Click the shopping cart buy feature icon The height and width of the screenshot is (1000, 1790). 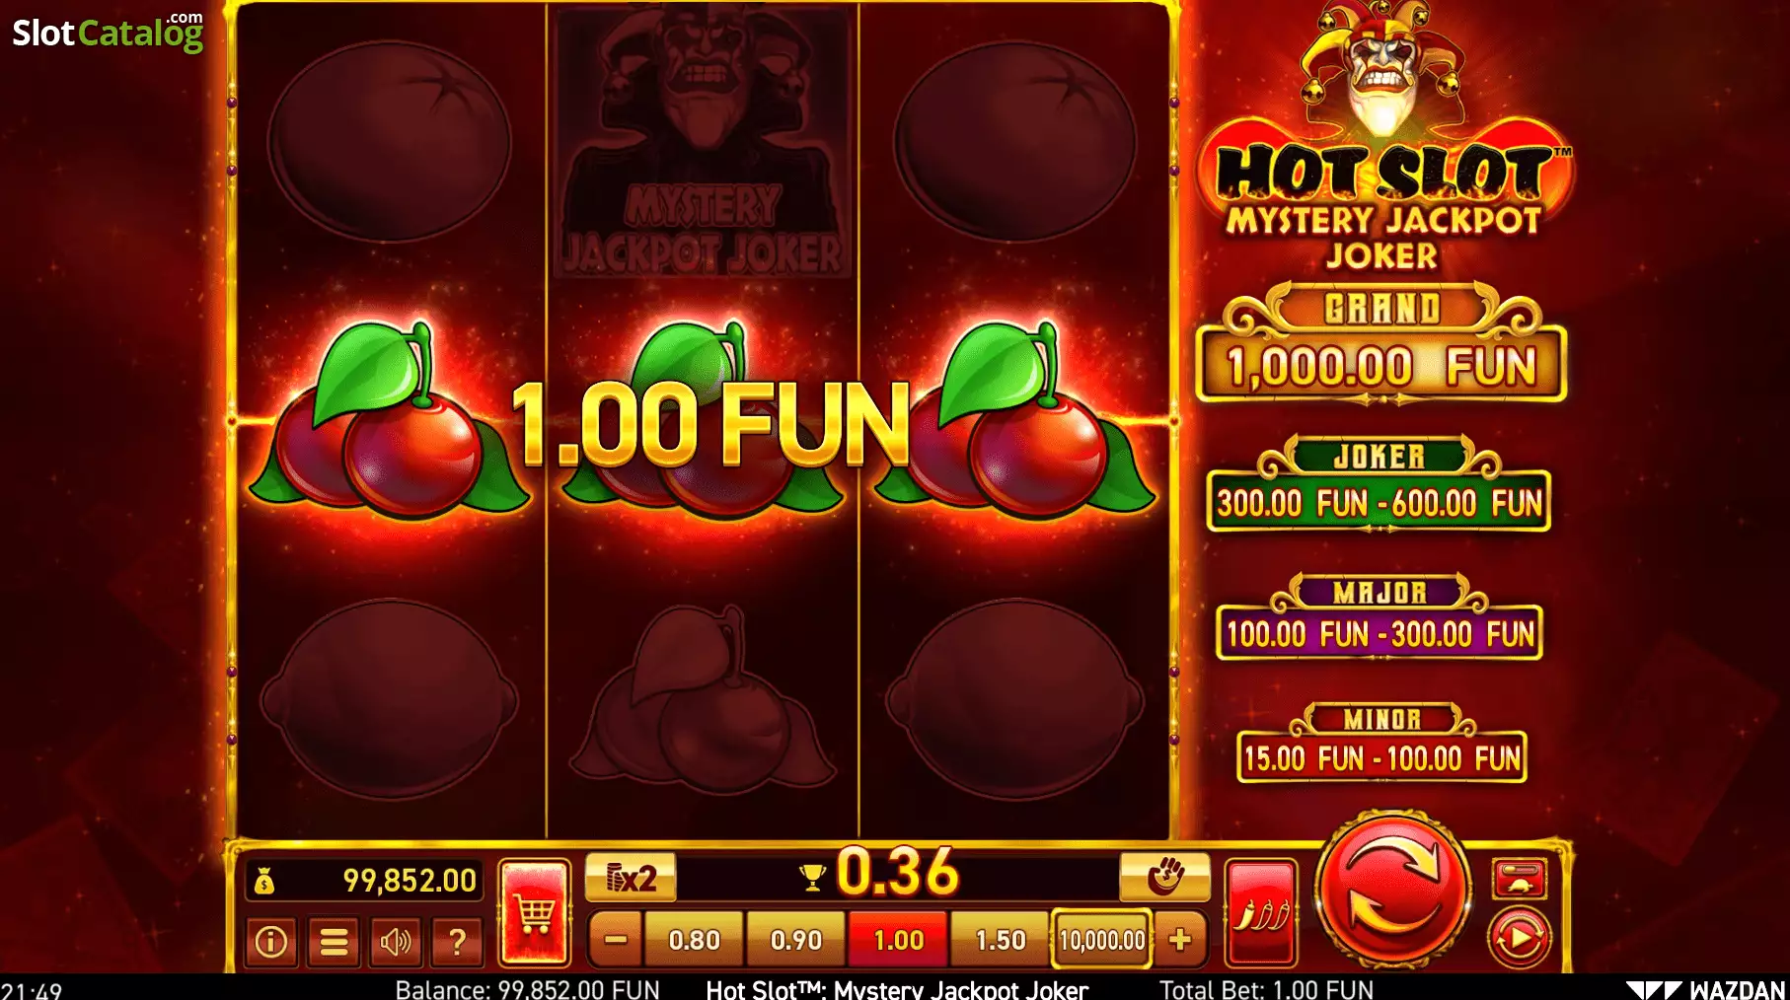click(x=535, y=912)
